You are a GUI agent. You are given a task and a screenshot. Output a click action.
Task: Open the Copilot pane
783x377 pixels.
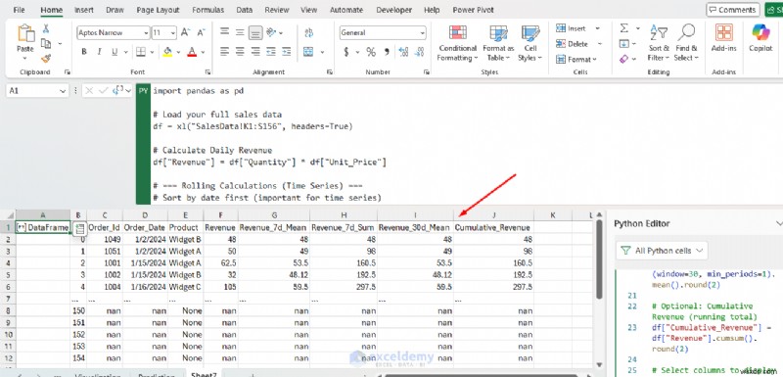[x=760, y=38]
